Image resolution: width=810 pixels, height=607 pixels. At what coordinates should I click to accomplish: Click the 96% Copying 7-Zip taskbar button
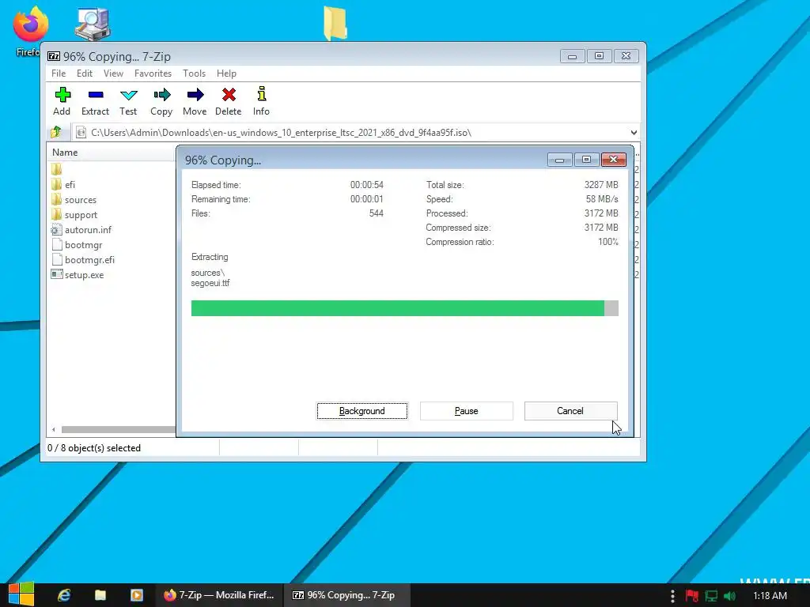(x=347, y=595)
